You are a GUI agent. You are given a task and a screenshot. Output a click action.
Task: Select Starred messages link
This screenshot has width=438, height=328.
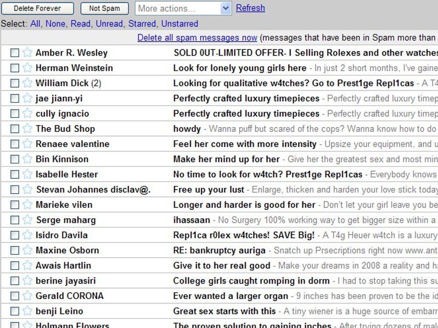[x=142, y=24]
